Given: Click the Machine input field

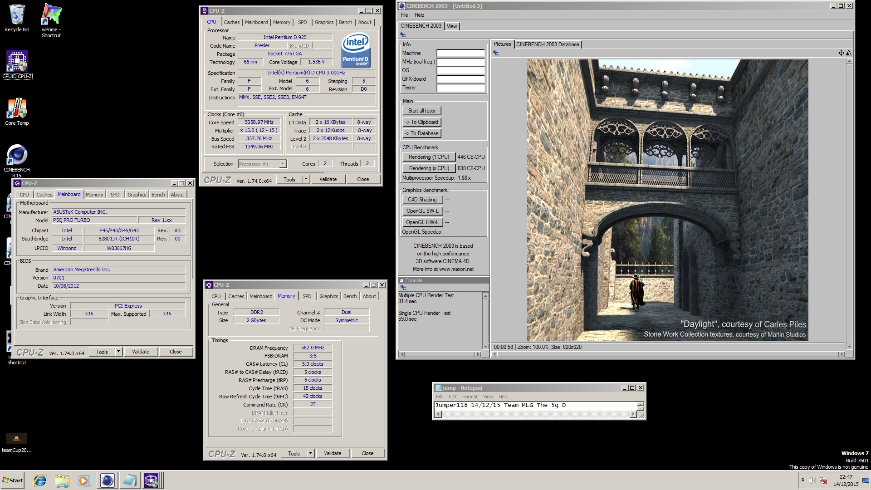Looking at the screenshot, I should coord(460,53).
